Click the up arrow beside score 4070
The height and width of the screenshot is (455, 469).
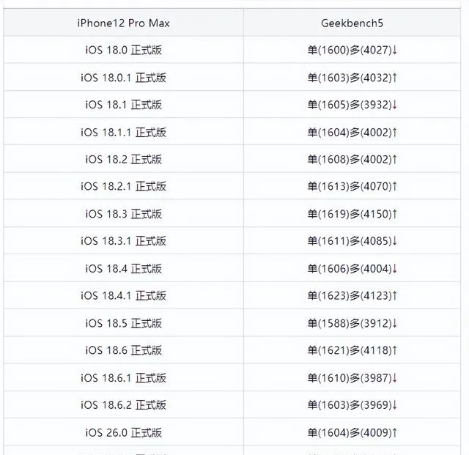(x=394, y=186)
